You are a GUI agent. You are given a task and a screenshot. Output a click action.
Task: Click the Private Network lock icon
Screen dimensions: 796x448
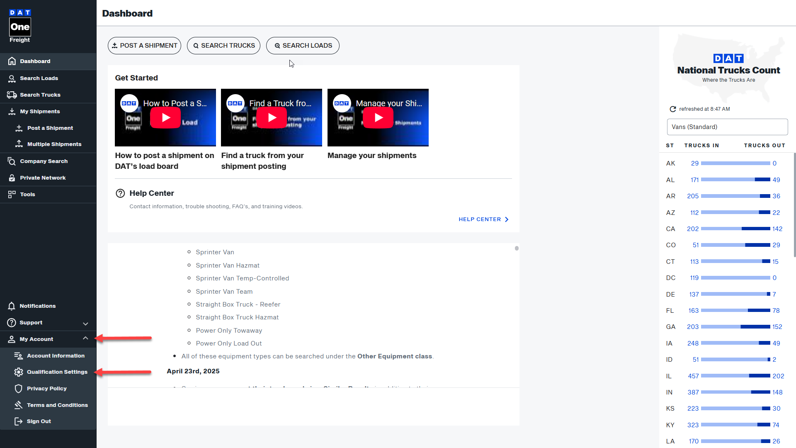tap(12, 178)
